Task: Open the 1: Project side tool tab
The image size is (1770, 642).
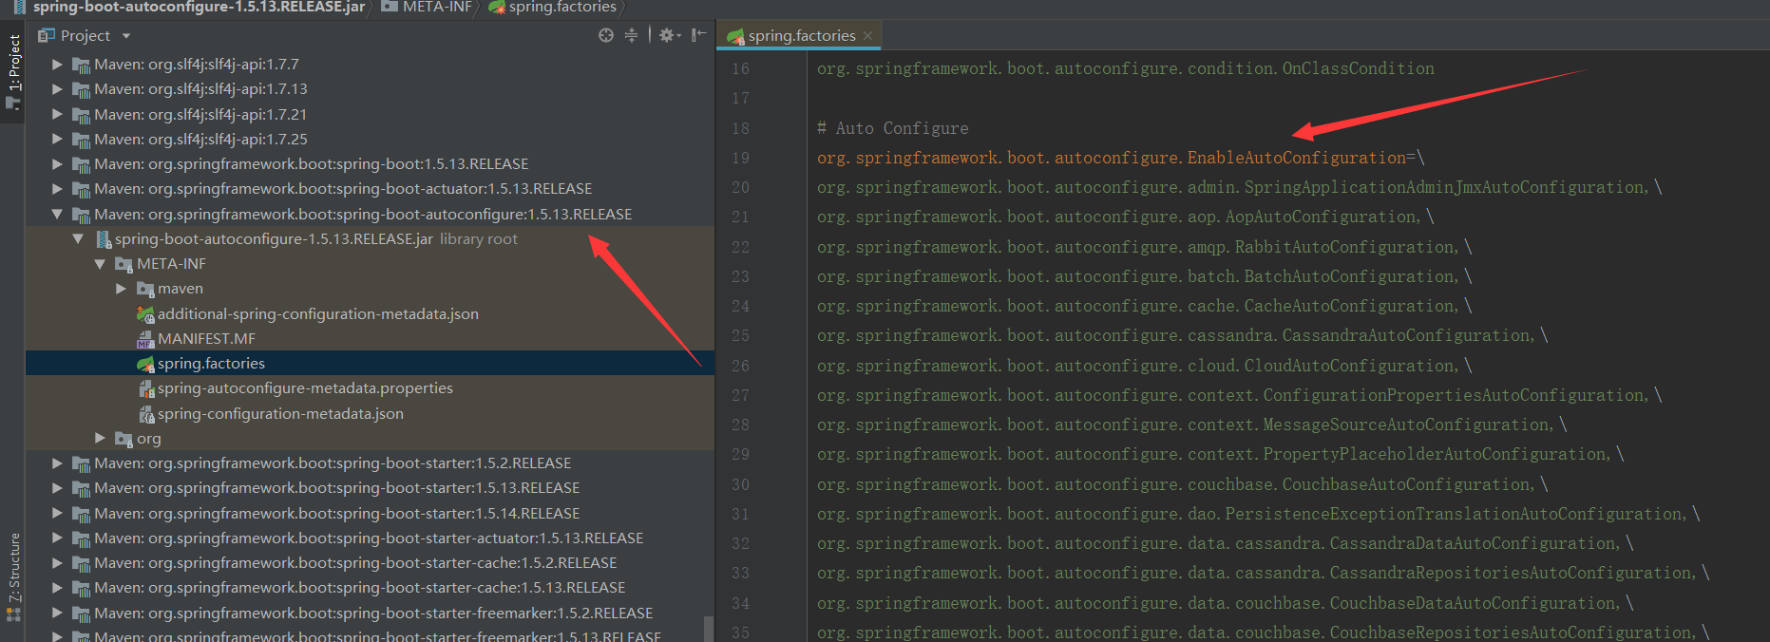Action: click(13, 71)
